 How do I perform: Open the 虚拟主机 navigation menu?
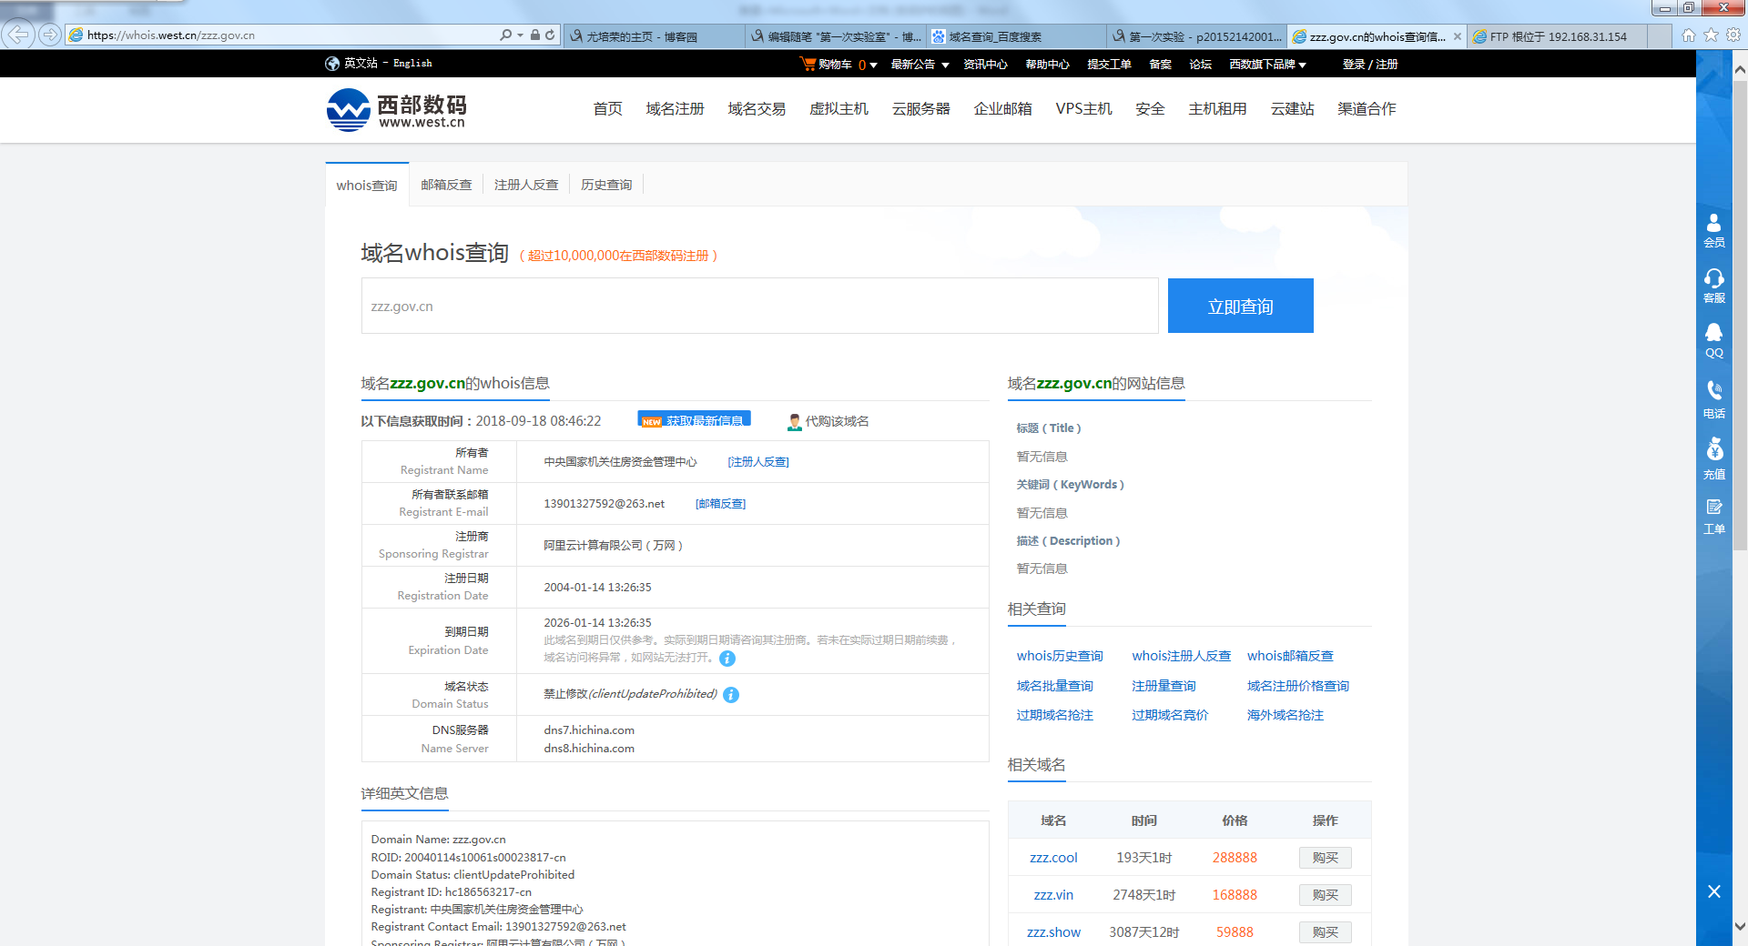[839, 109]
